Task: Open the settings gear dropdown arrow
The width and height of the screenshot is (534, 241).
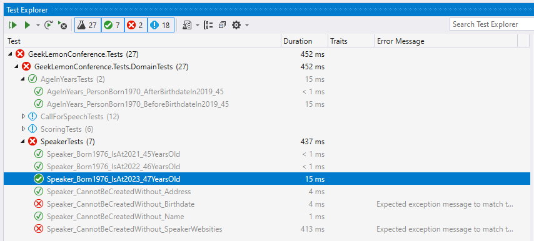Action: pyautogui.click(x=247, y=25)
